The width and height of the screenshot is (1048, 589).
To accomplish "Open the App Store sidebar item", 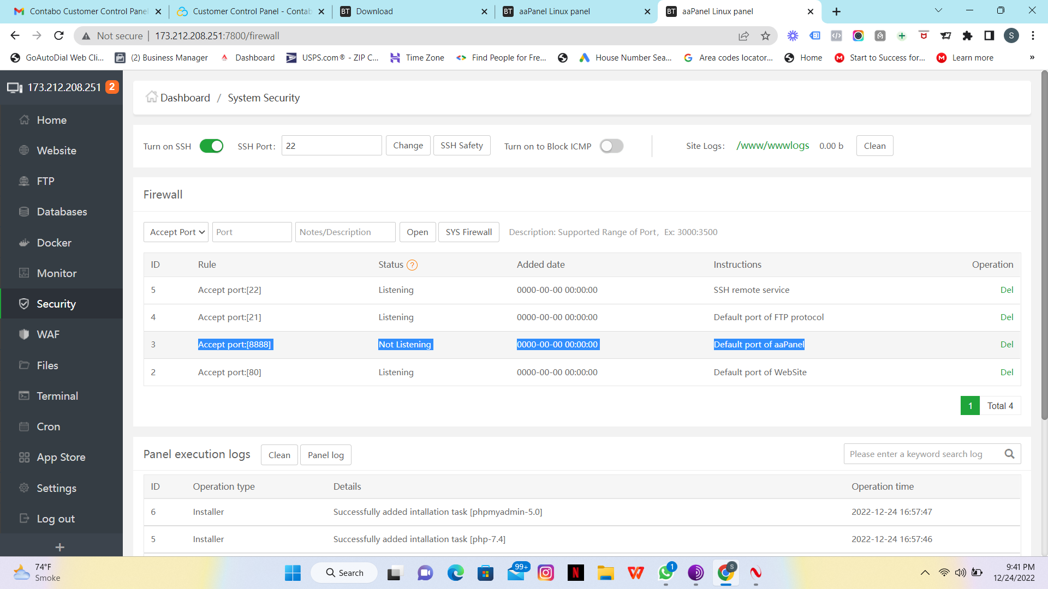I will click(61, 457).
